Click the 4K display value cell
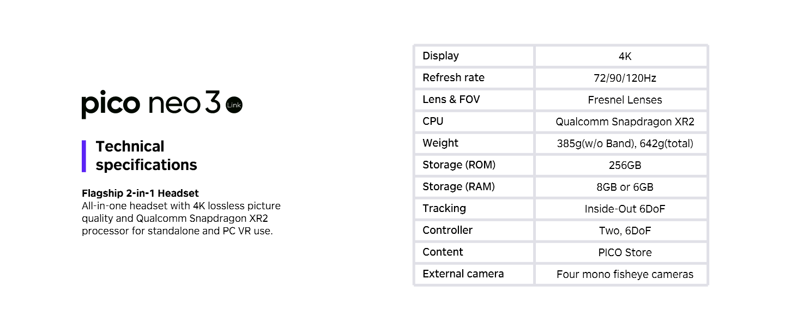 click(621, 56)
